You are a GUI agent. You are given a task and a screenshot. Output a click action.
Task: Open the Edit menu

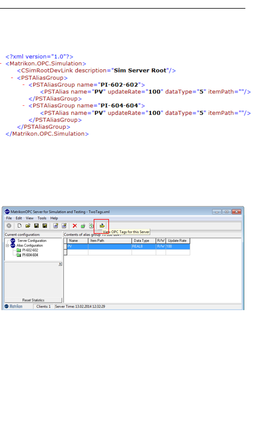pos(19,218)
